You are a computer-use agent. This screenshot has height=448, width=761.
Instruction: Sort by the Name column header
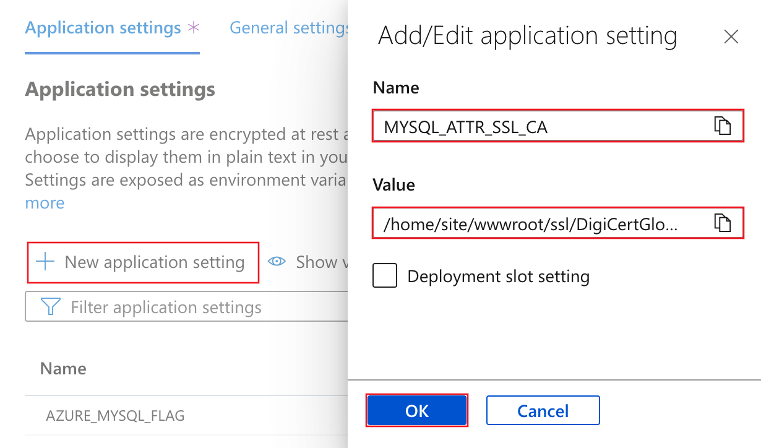point(63,369)
